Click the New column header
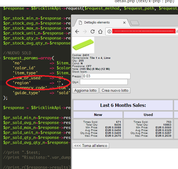The width and height of the screenshot is (178, 169). [98, 115]
